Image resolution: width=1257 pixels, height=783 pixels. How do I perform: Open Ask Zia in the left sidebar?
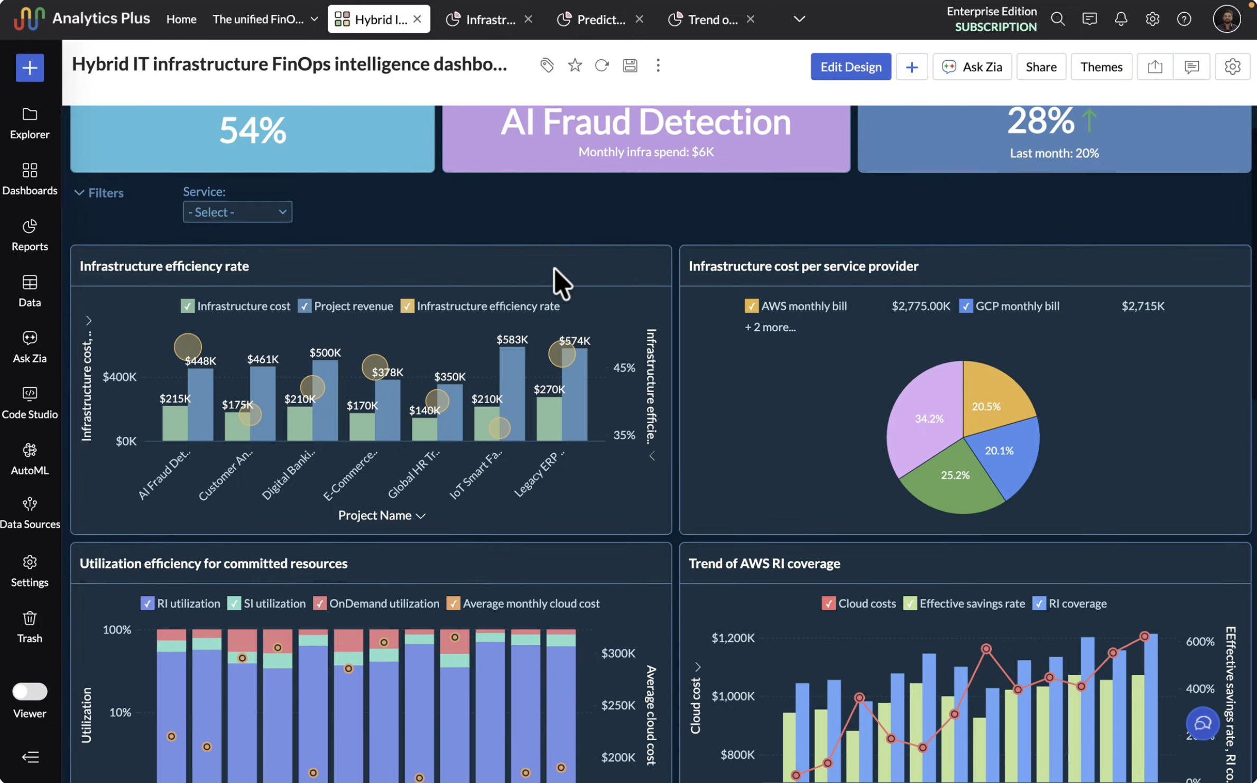pyautogui.click(x=30, y=346)
